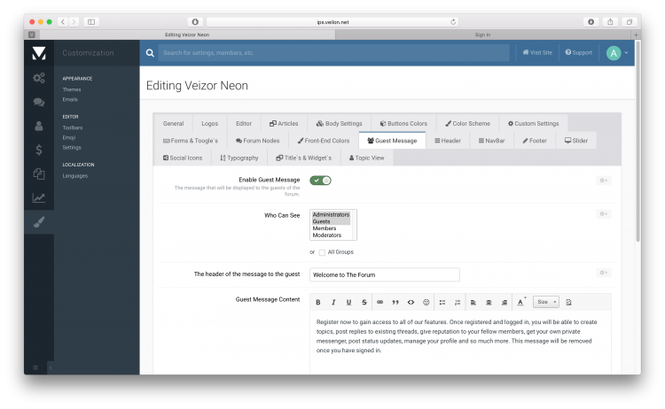Insert numbered list in editor
The image size is (665, 409).
pyautogui.click(x=458, y=302)
